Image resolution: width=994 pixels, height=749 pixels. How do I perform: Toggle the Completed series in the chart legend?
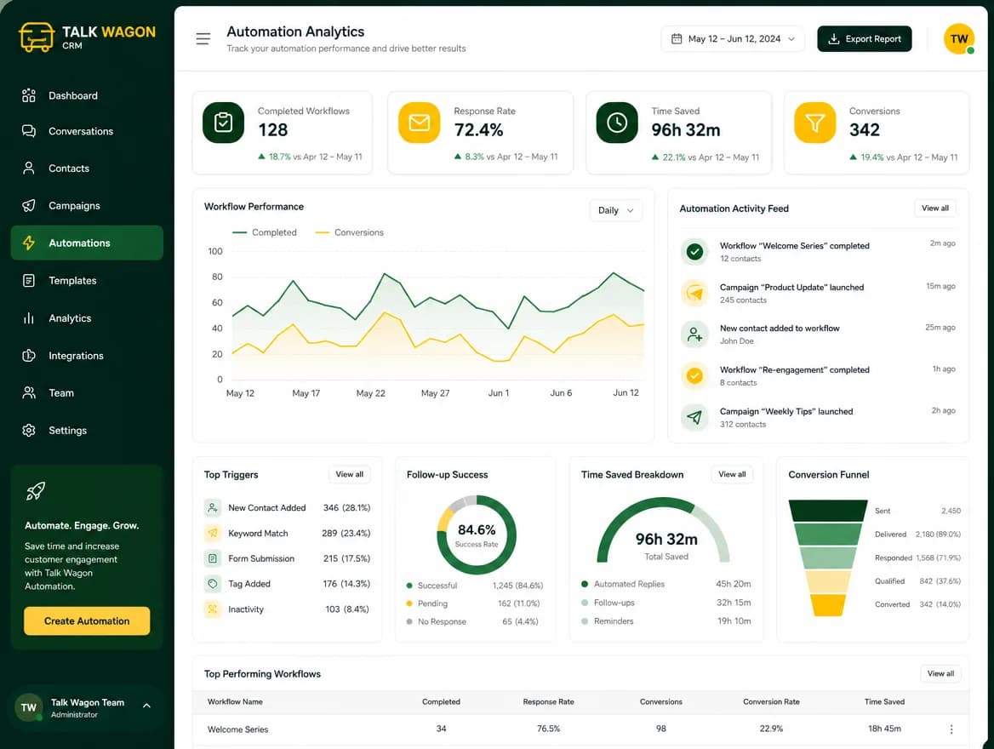coord(265,232)
